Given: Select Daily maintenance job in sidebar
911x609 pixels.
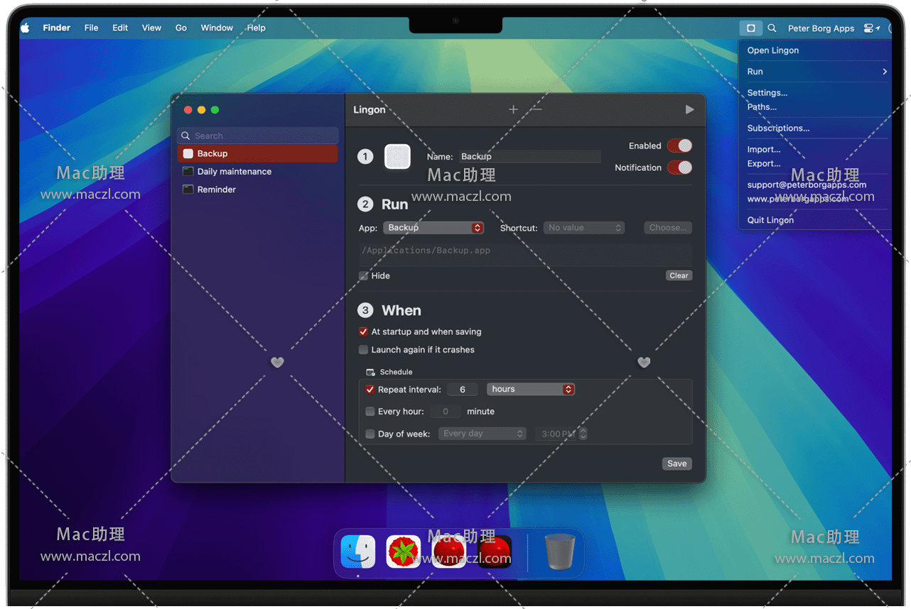Looking at the screenshot, I should point(234,172).
